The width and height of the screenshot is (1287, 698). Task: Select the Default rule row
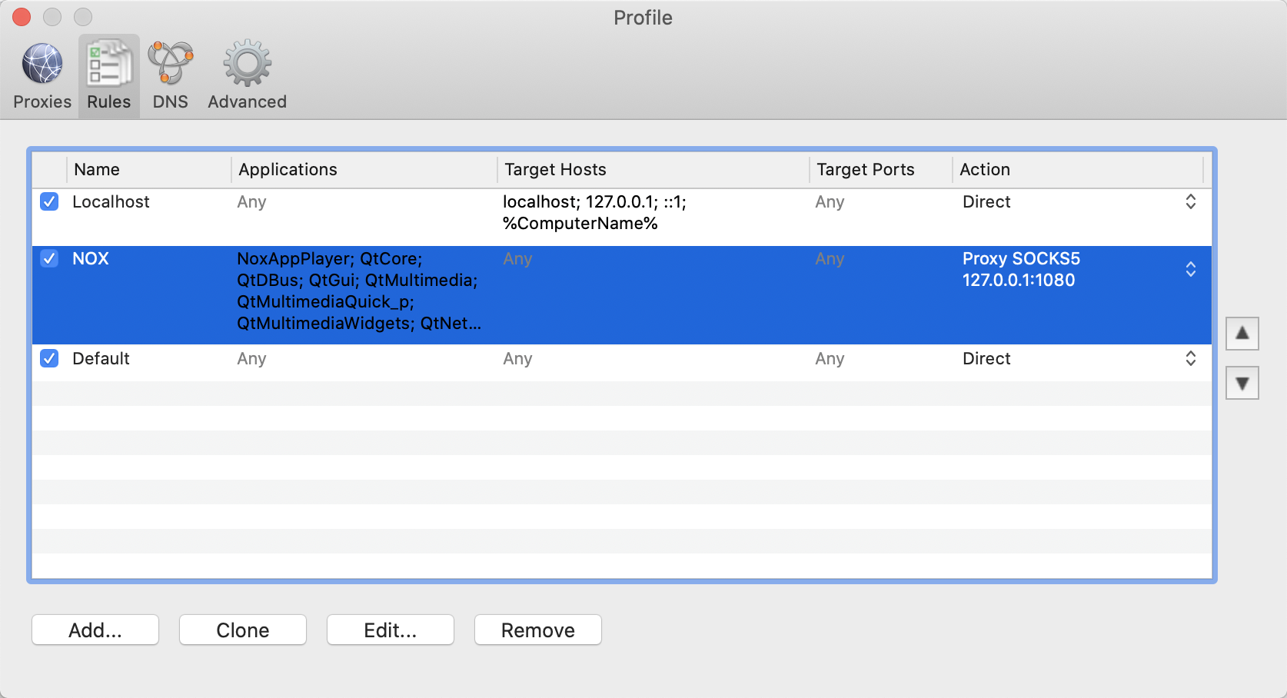tap(622, 359)
